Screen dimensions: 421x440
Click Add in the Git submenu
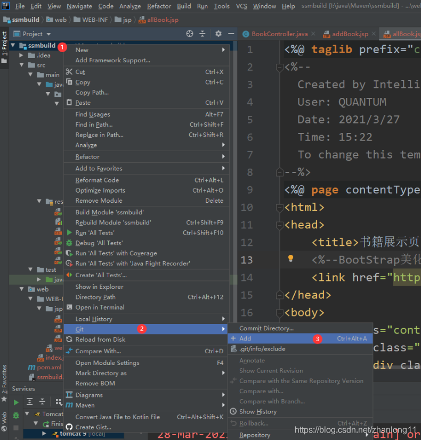pyautogui.click(x=300, y=338)
